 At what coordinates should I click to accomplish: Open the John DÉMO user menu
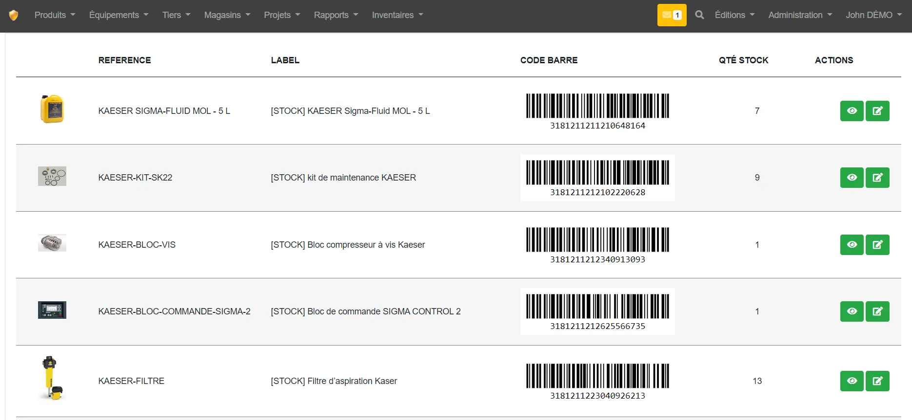pyautogui.click(x=873, y=15)
